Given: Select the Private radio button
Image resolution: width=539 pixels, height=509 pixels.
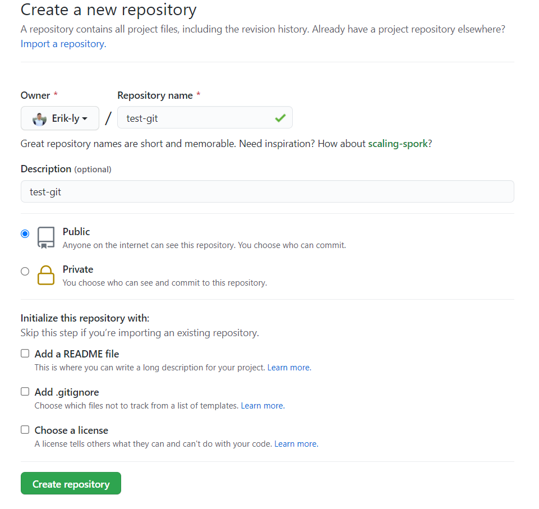Looking at the screenshot, I should 25,270.
